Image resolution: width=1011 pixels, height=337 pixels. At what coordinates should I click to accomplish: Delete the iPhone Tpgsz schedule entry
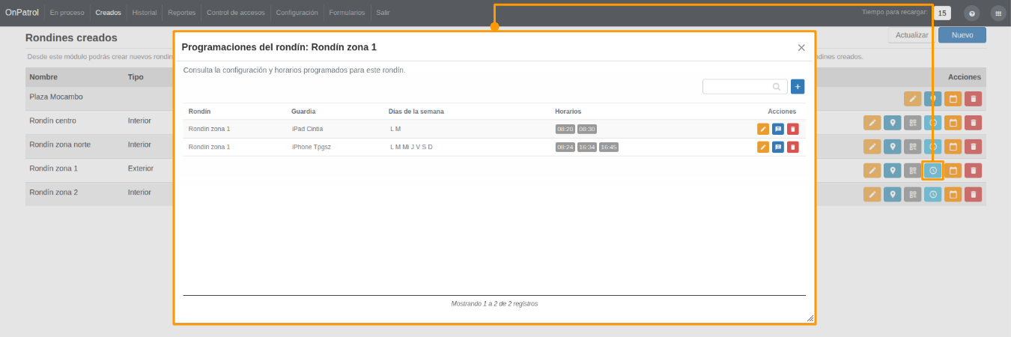793,147
